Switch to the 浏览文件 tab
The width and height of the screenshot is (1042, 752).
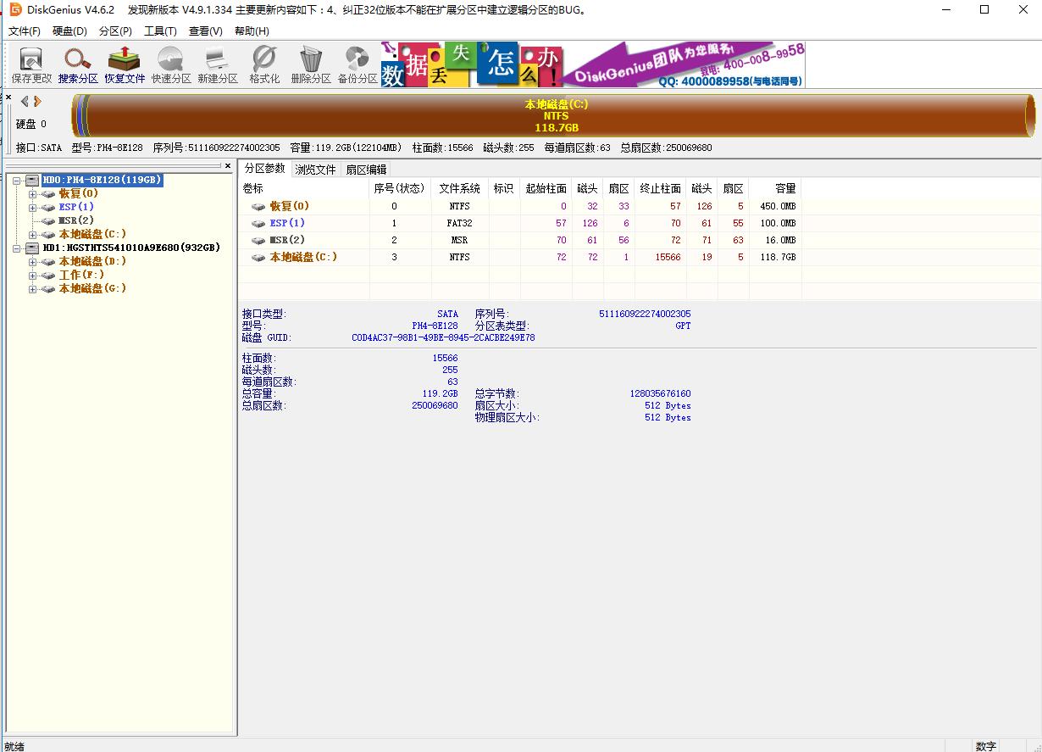[315, 170]
